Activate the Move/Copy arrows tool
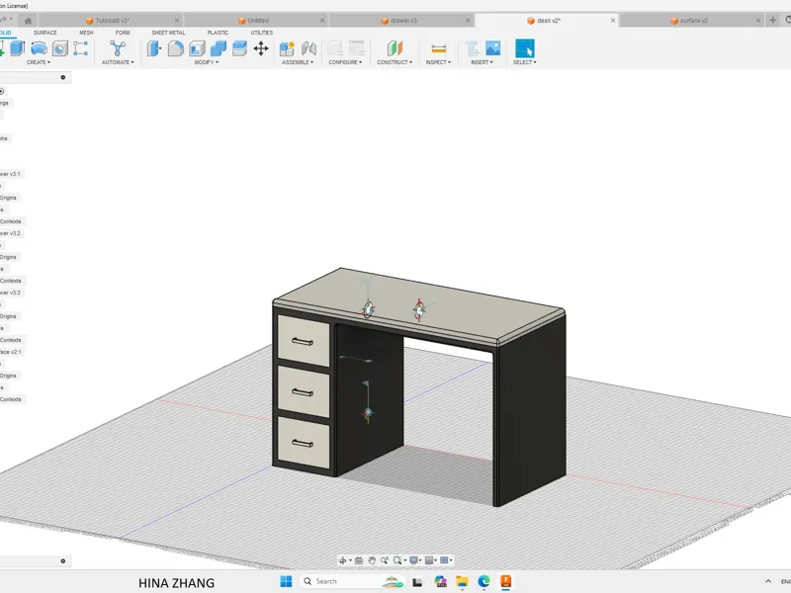This screenshot has height=593, width=791. [261, 48]
